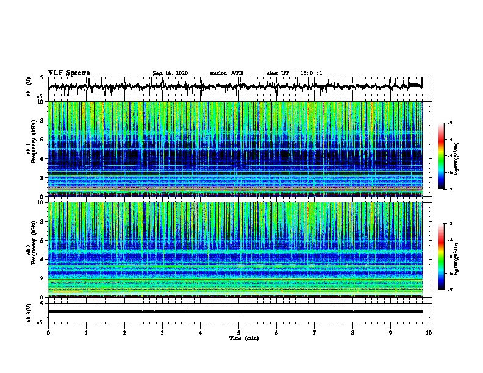Select the date text "Sep. 16, 2020"
Image resolution: width=483 pixels, height=373 pixels.
point(170,73)
